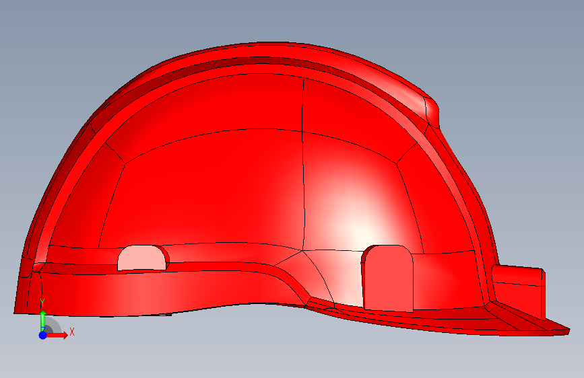Select the light pink rounded slot face on helmet

tap(141, 258)
